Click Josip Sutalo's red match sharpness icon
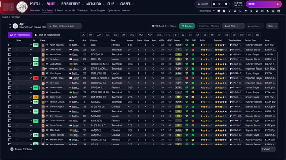This screenshot has height=160, width=286. click(x=193, y=49)
